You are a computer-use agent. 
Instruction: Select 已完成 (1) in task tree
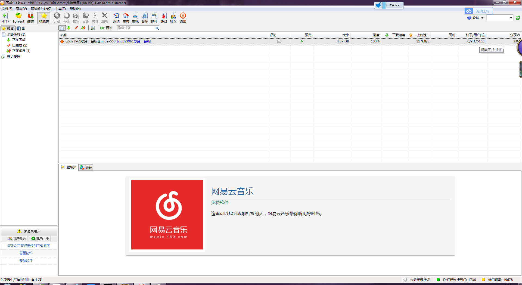click(x=20, y=45)
